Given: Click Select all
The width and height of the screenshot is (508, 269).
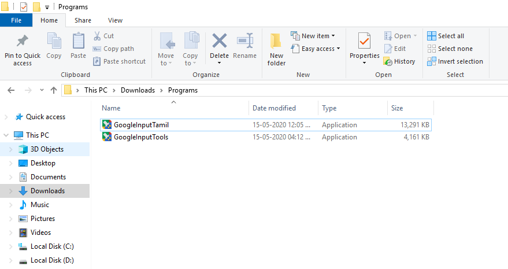Looking at the screenshot, I should [x=446, y=36].
